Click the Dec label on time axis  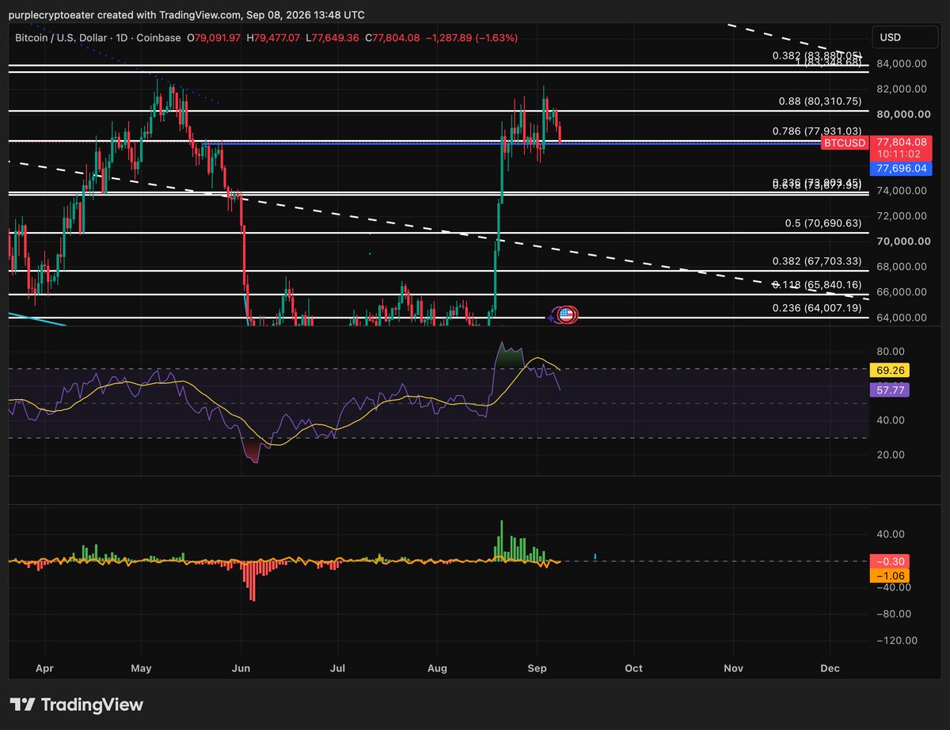(x=830, y=668)
